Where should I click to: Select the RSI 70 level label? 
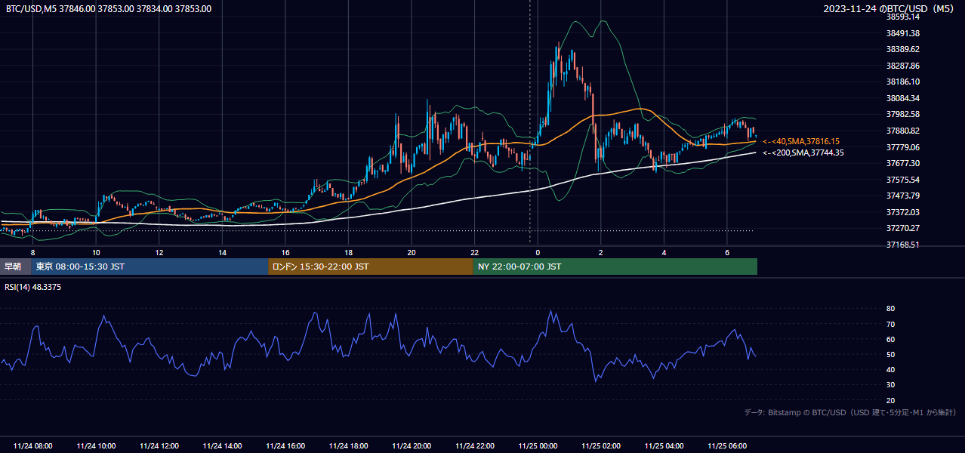tap(891, 324)
